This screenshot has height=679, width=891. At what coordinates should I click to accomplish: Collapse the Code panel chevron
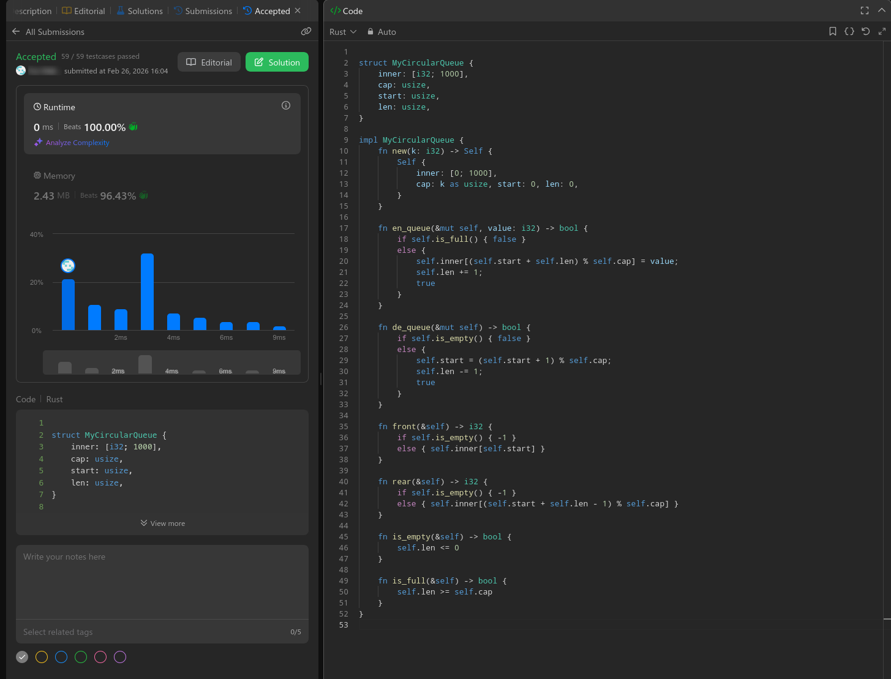[x=881, y=10]
